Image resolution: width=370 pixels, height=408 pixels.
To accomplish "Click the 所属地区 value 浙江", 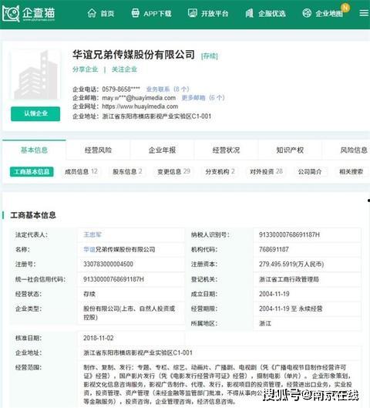I will [265, 323].
